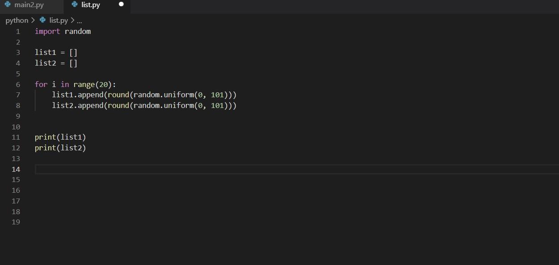Click the chevron after list.py in breadcrumb

(x=73, y=21)
